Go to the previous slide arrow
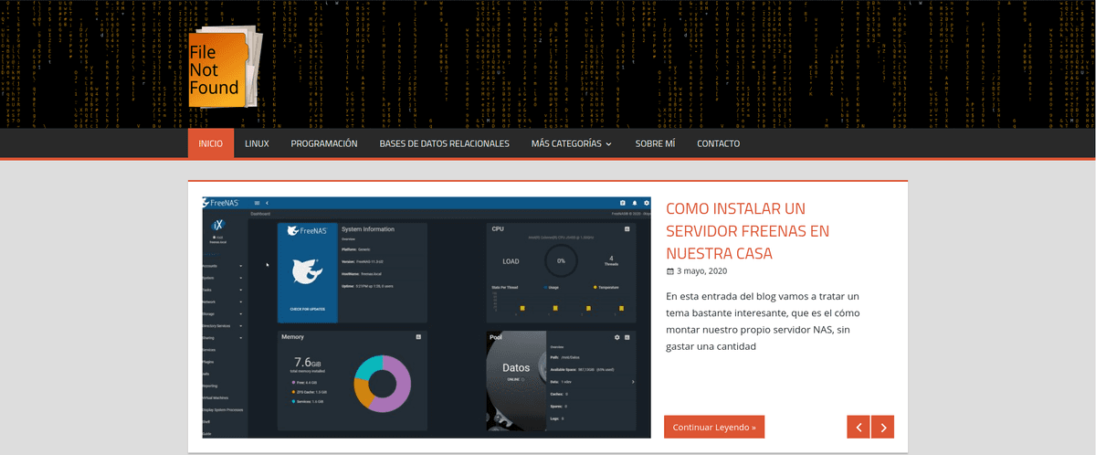Screen dimensions: 1096x455 point(859,427)
